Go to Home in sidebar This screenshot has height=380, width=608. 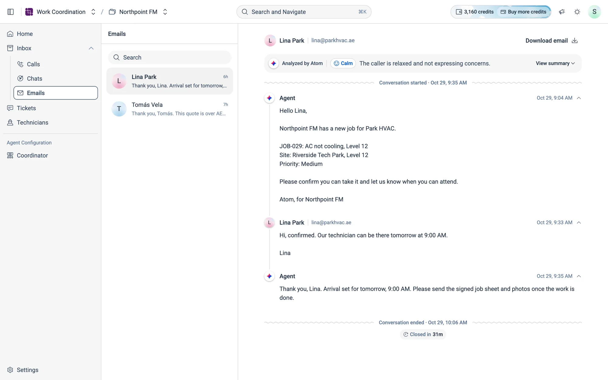(50, 34)
